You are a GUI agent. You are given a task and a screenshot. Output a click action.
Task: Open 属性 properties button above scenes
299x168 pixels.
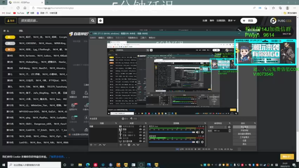(x=125, y=119)
